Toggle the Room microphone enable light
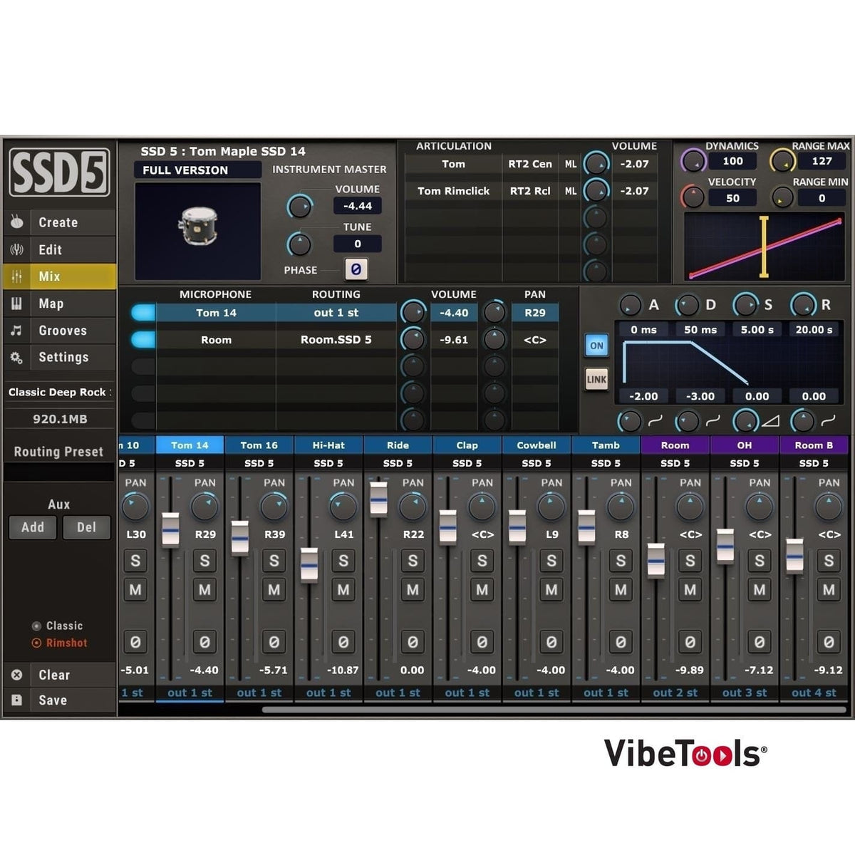This screenshot has height=855, width=855. [143, 340]
